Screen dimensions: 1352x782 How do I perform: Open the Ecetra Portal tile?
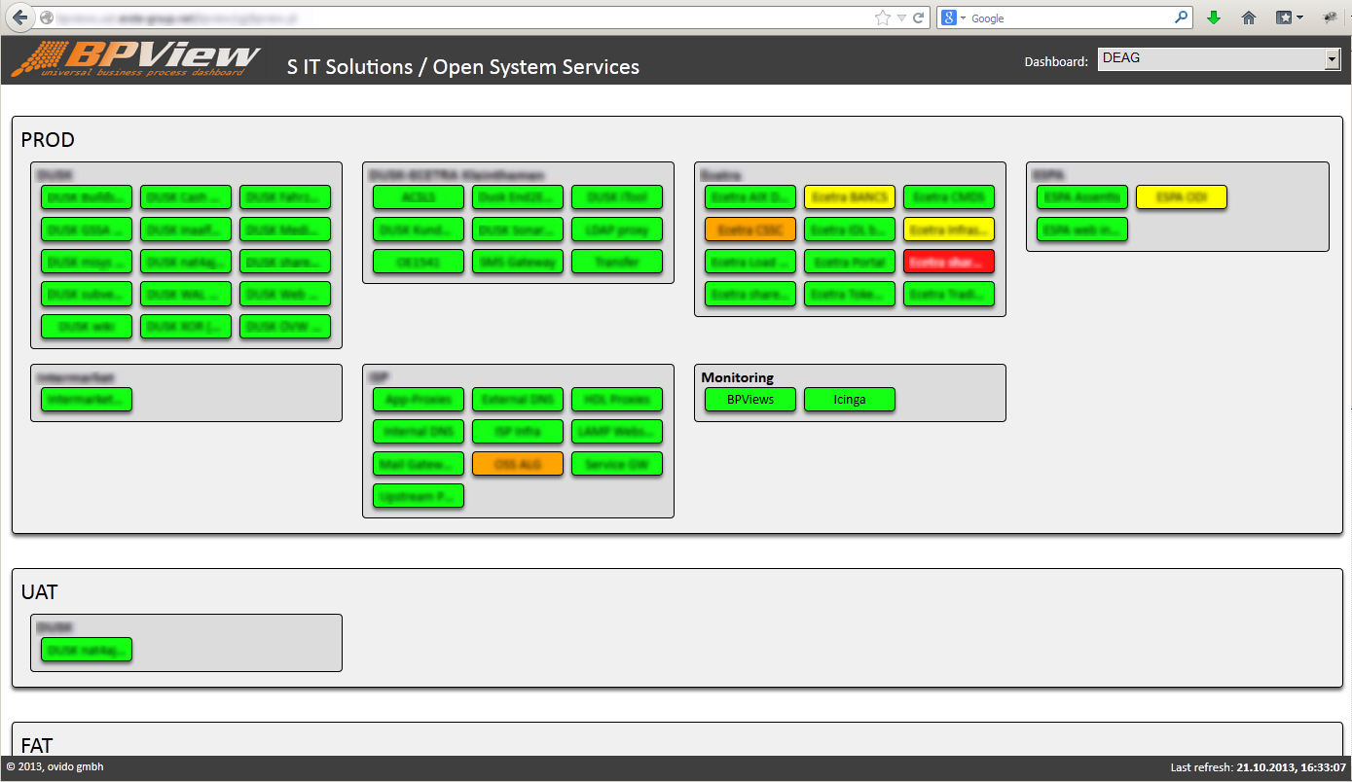point(850,262)
